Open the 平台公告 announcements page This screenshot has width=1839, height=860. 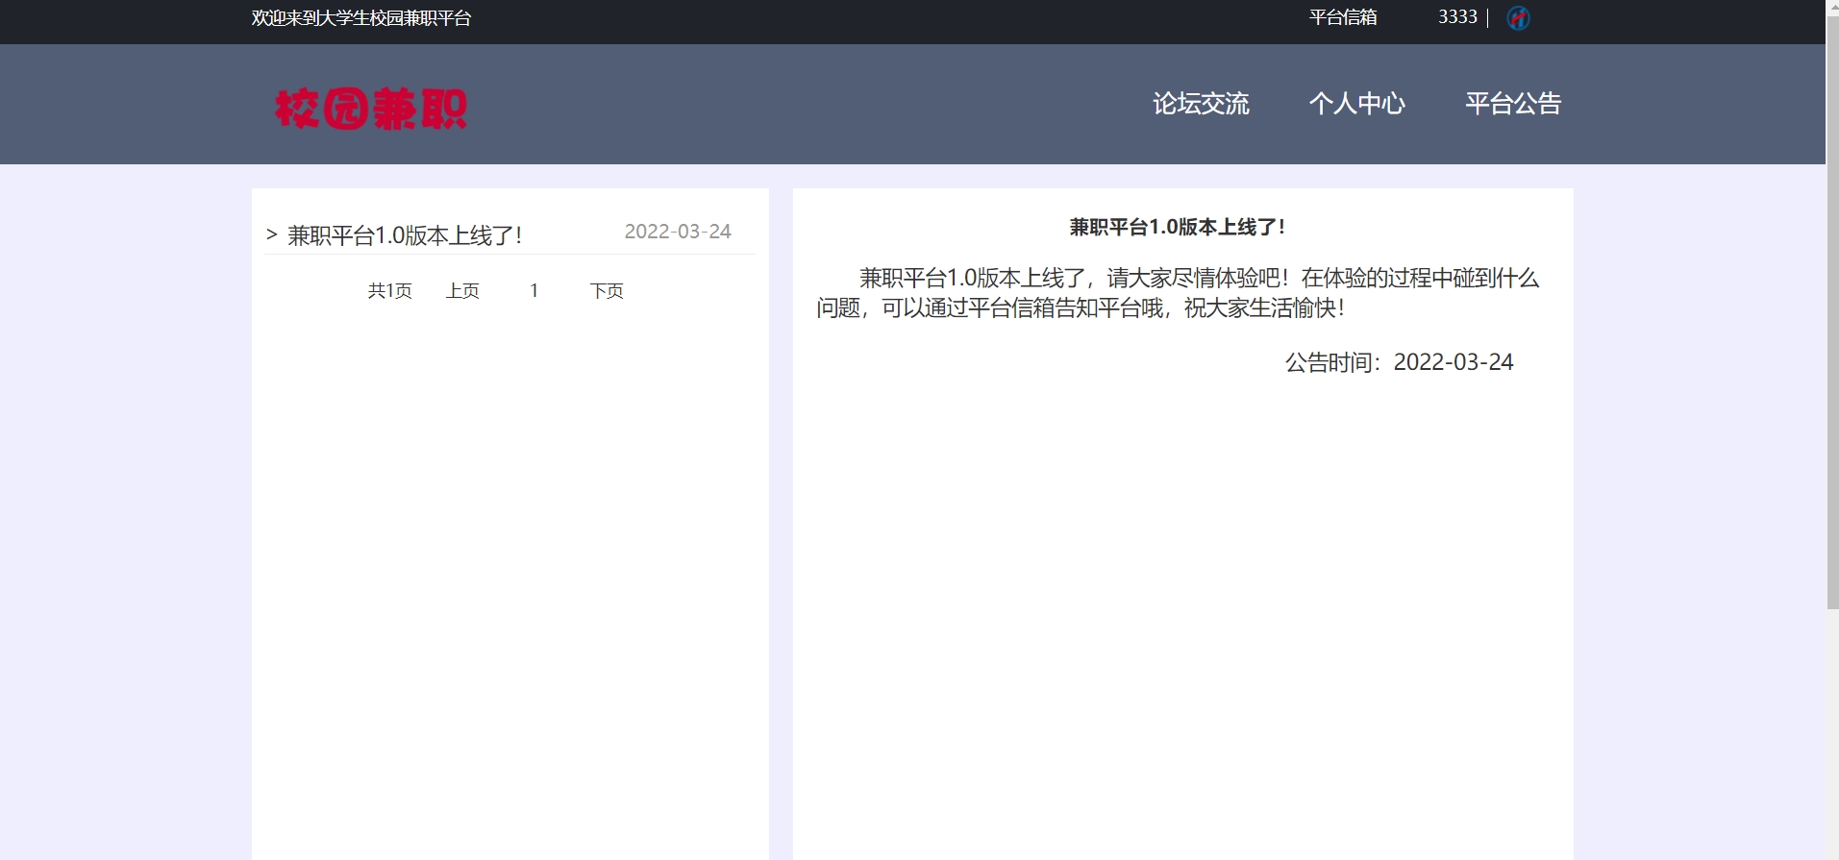[x=1512, y=104]
